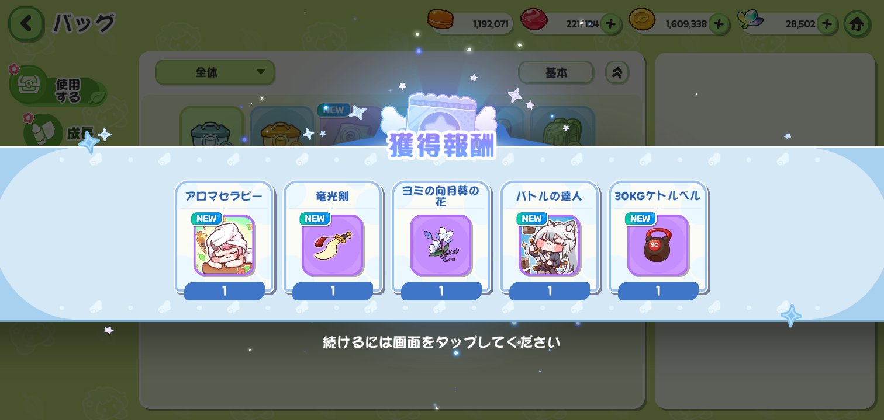Select the 竜光剣 sword reward icon
Screen dimensions: 884x420
click(333, 246)
